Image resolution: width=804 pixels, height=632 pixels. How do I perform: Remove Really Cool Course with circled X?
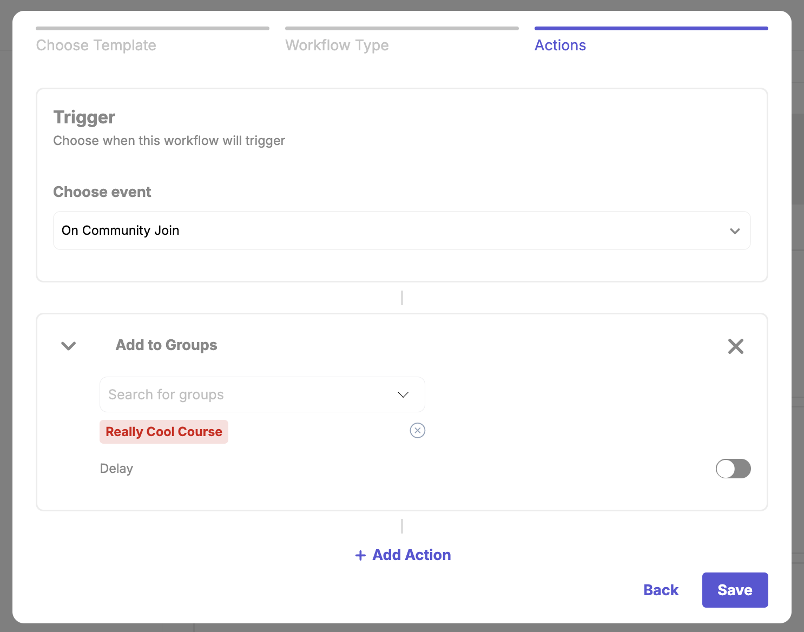coord(417,431)
